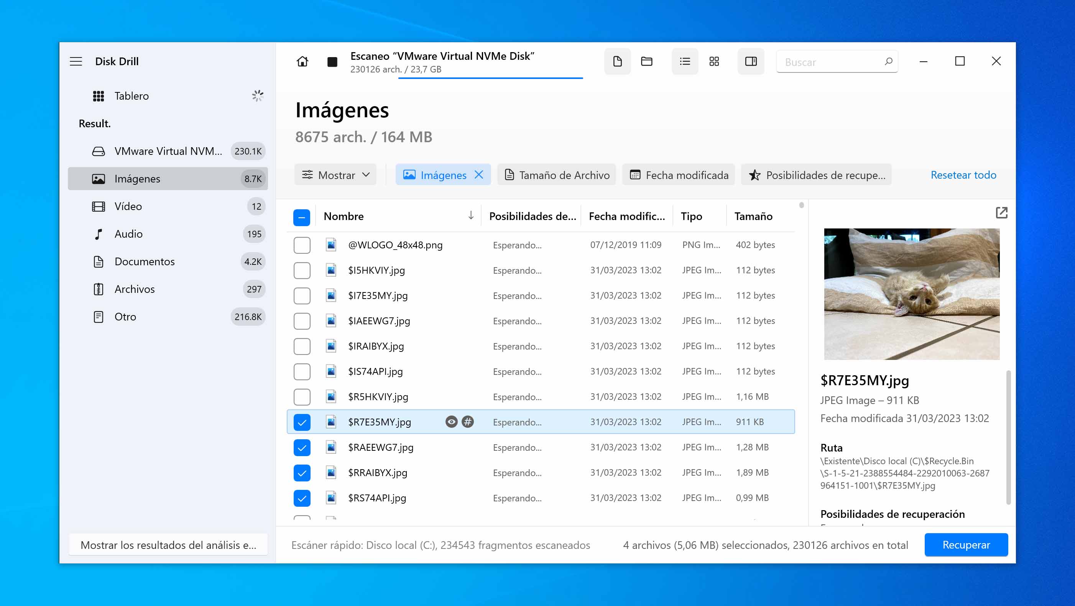Viewport: 1075px width, 606px height.
Task: Click the 8.7K badge beside Imágenes
Action: click(253, 179)
